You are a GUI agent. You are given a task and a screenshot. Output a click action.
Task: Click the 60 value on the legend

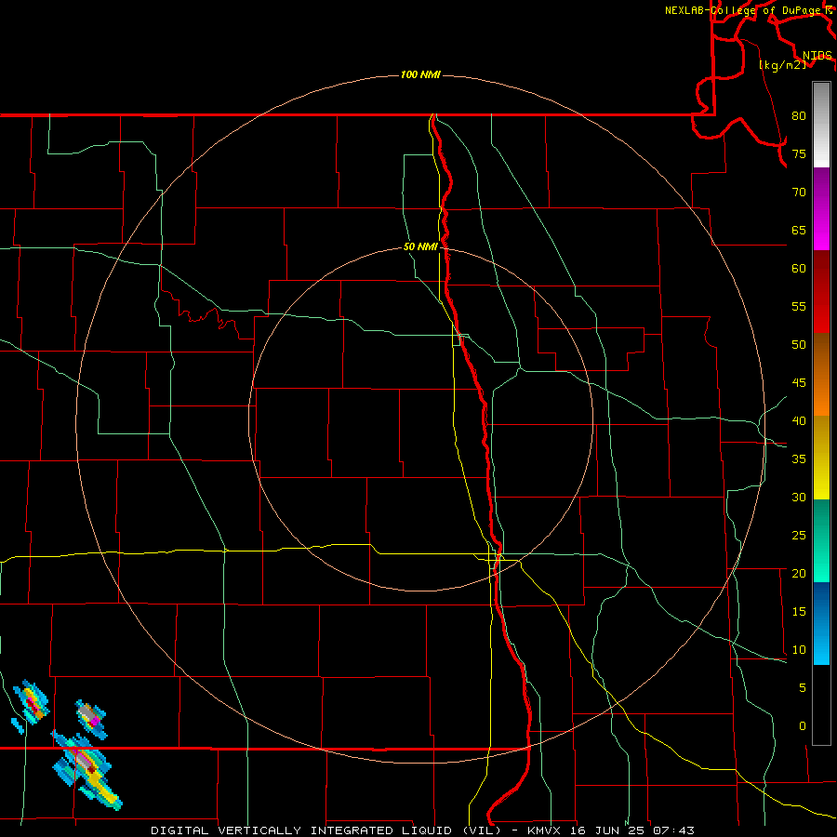tap(799, 269)
